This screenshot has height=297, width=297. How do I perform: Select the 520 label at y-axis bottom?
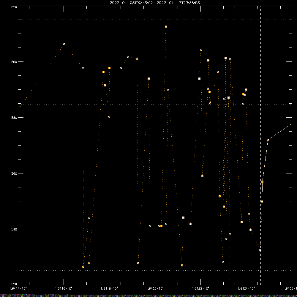14,284
